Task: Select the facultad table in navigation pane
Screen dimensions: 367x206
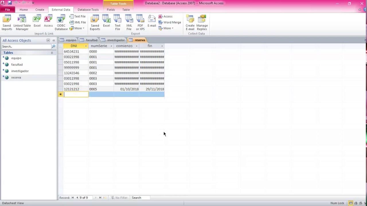Action: click(17, 65)
